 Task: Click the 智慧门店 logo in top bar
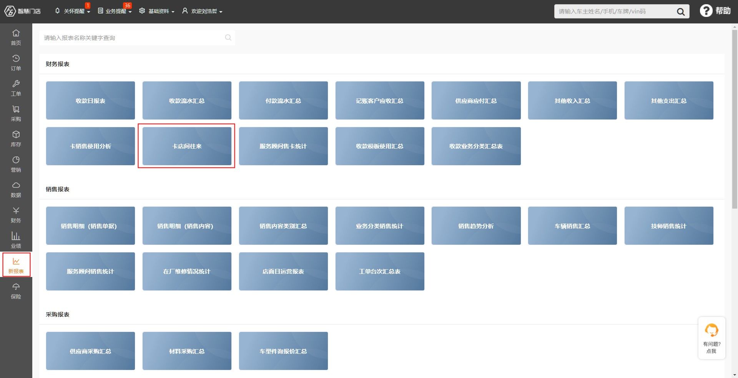coord(22,11)
